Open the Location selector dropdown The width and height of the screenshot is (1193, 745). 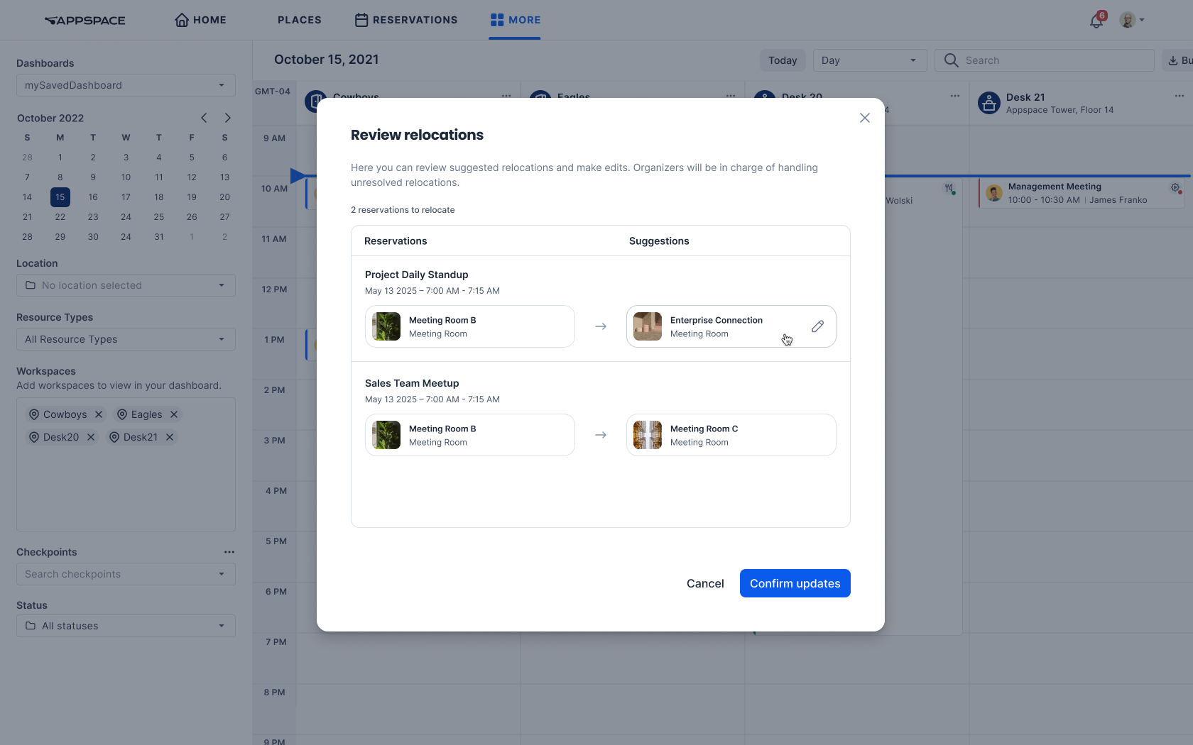click(x=126, y=285)
